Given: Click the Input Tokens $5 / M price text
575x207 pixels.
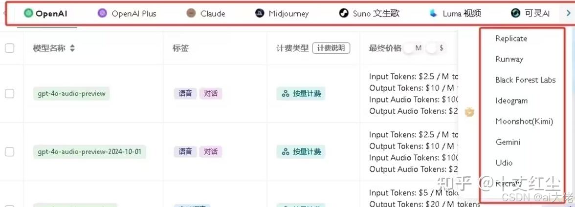Looking at the screenshot, I should click(x=414, y=193).
